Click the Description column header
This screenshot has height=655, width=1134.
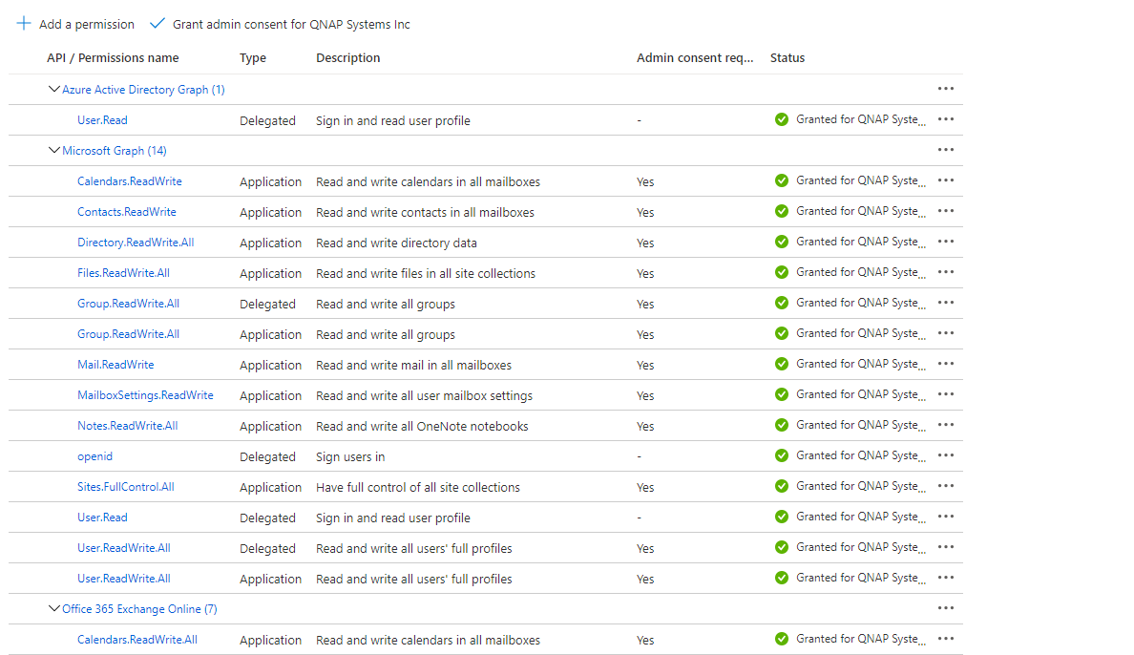pos(347,58)
